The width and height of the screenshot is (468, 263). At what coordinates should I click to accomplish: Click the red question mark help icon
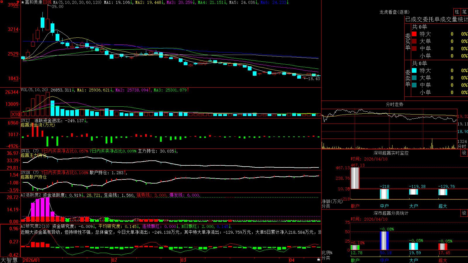18,2
